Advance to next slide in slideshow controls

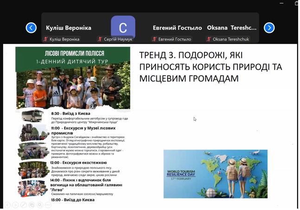(x=15, y=204)
